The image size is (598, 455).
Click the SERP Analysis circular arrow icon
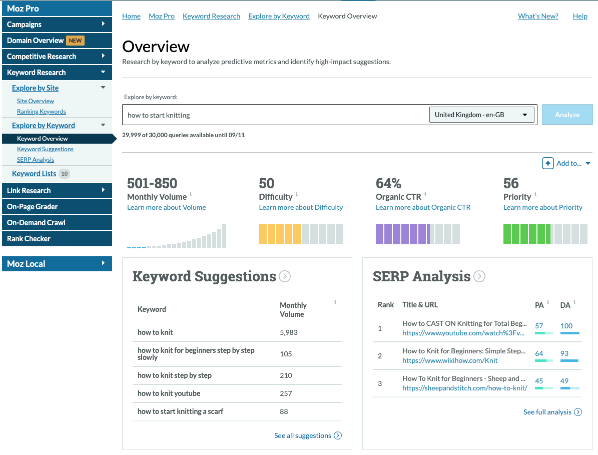pyautogui.click(x=479, y=276)
